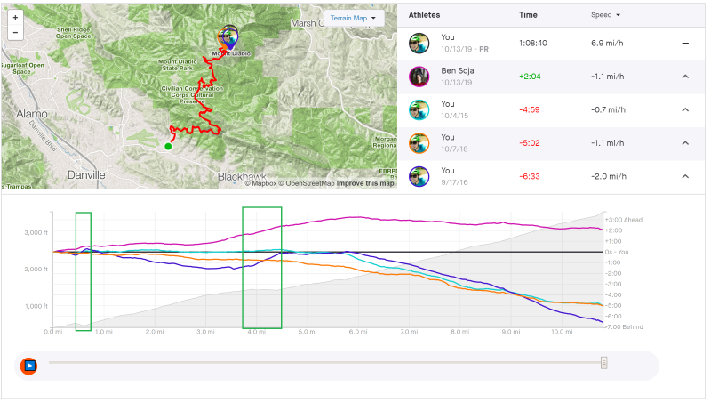Open the Speed column dropdown
Viewport: 711px width, 403px height.
coord(606,15)
